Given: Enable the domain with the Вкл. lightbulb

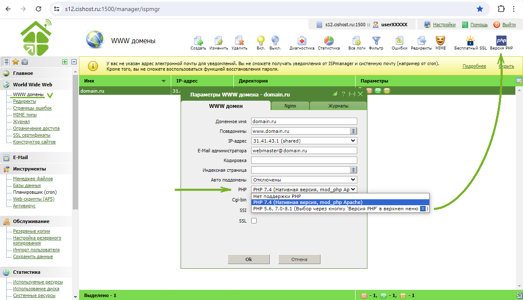Looking at the screenshot, I should (261, 41).
